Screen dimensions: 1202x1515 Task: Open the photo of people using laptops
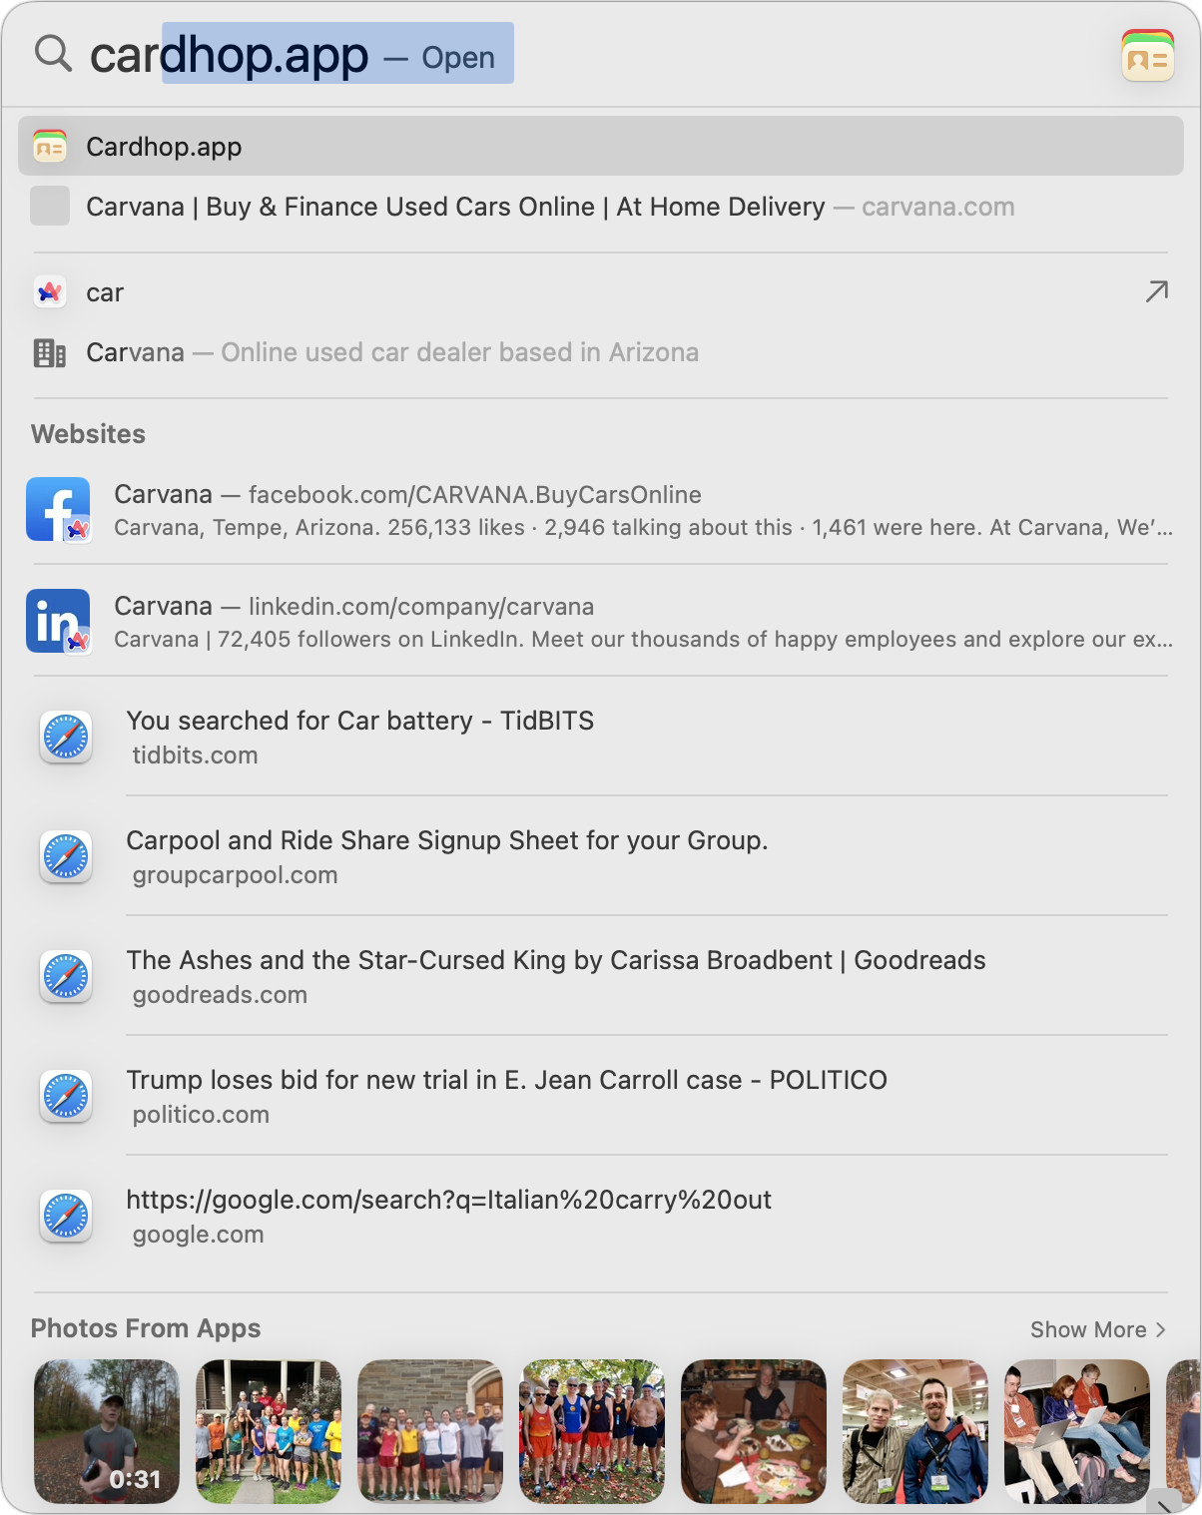pyautogui.click(x=1077, y=1431)
